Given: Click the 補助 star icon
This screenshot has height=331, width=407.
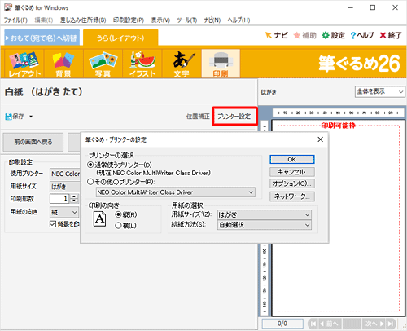Looking at the screenshot, I should [305, 35].
